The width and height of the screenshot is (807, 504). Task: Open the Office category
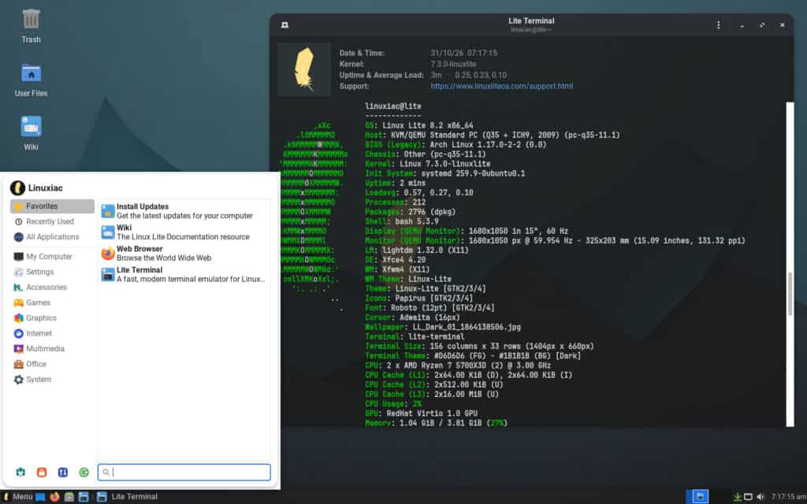tap(52, 364)
